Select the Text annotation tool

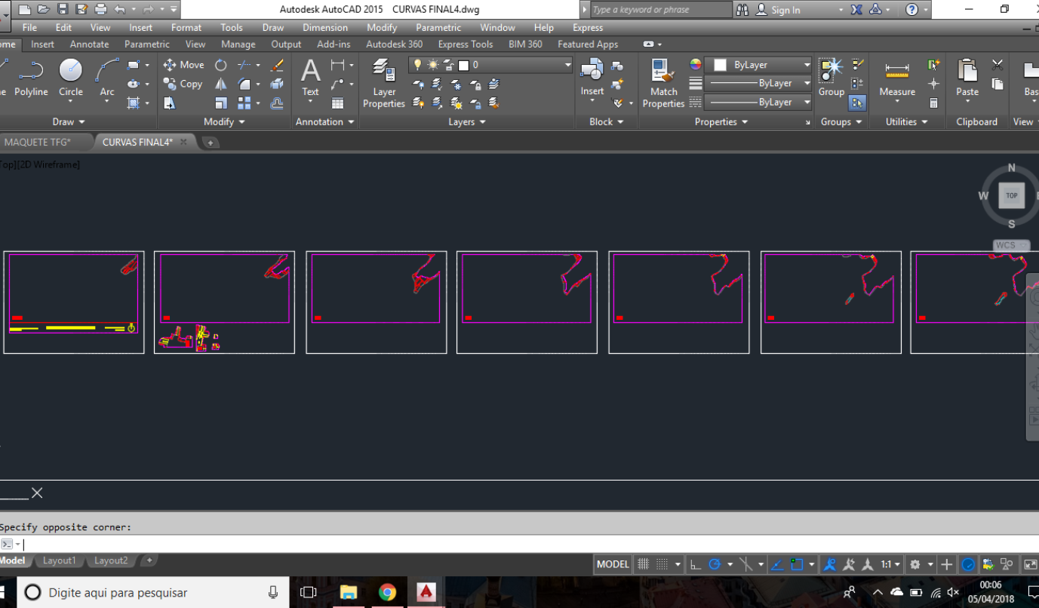(310, 78)
